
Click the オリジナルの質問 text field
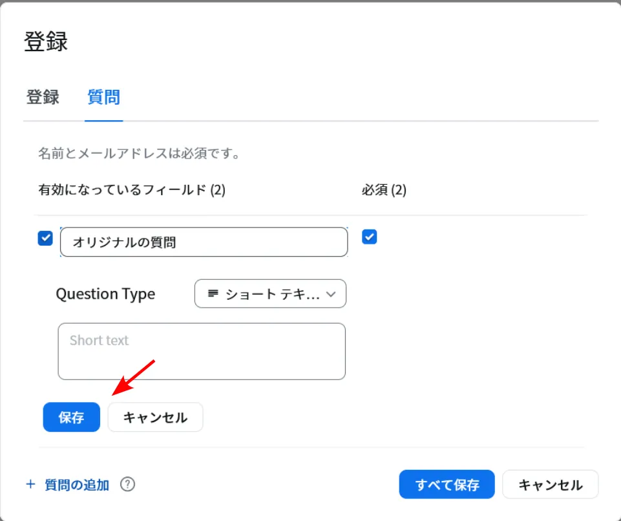[204, 242]
